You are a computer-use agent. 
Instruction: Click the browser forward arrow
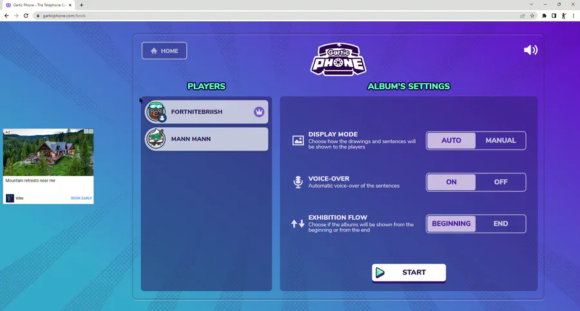pos(16,16)
